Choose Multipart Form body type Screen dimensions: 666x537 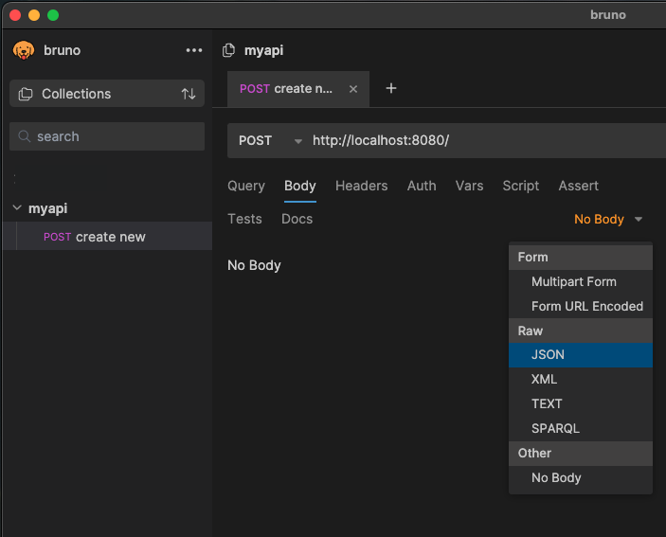pyautogui.click(x=580, y=281)
